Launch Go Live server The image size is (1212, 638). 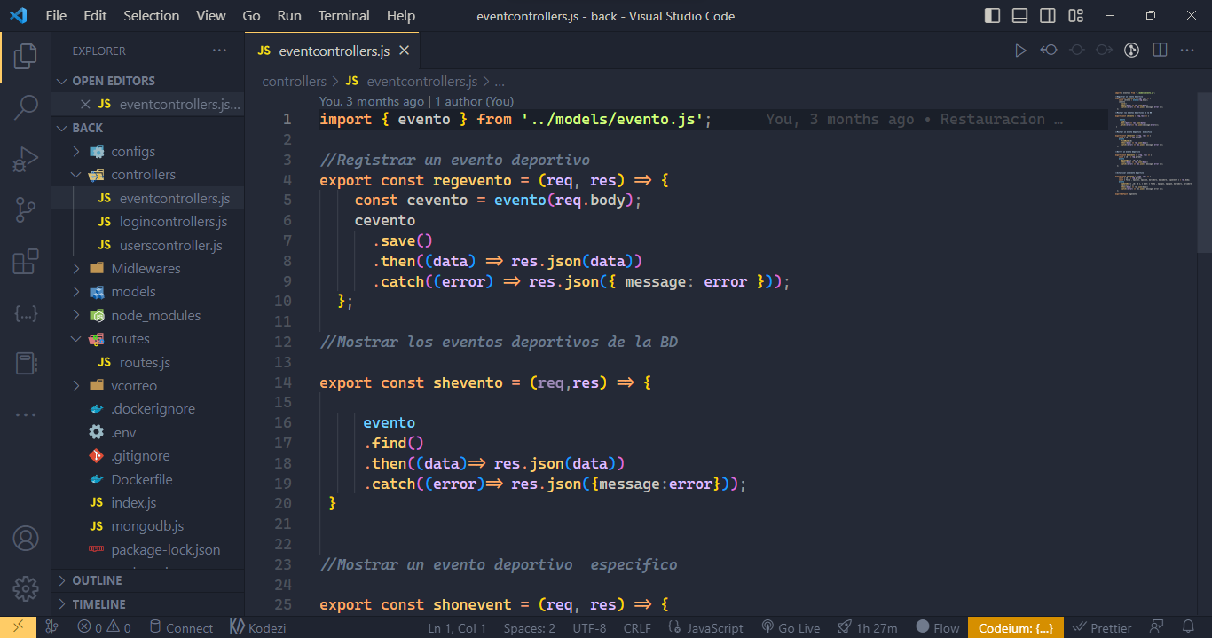point(791,627)
